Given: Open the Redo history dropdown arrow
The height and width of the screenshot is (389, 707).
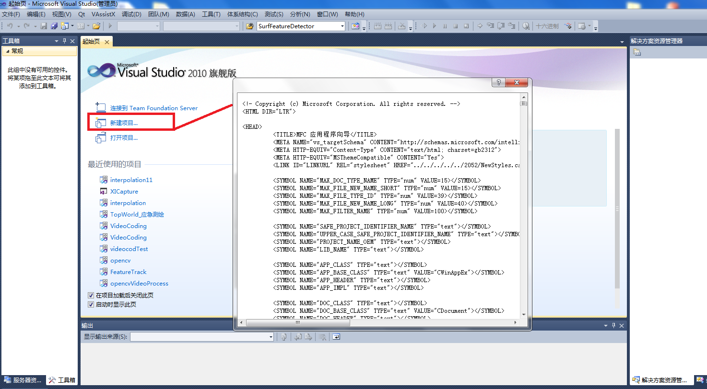Looking at the screenshot, I should [x=35, y=26].
